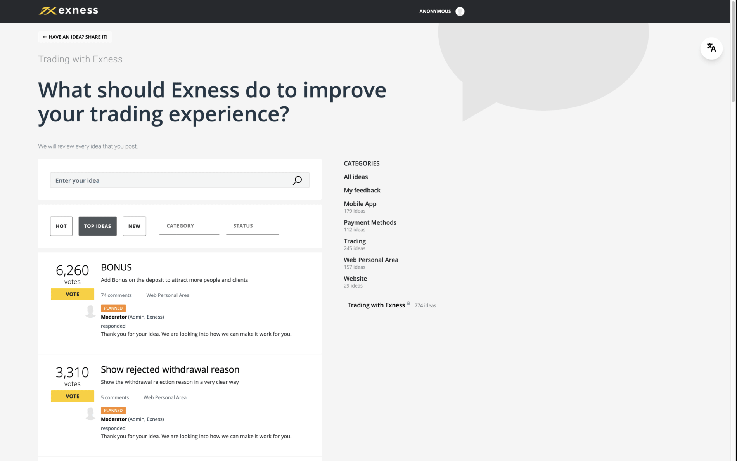The width and height of the screenshot is (737, 461).
Task: Click the CATEGORIES heading
Action: [362, 163]
